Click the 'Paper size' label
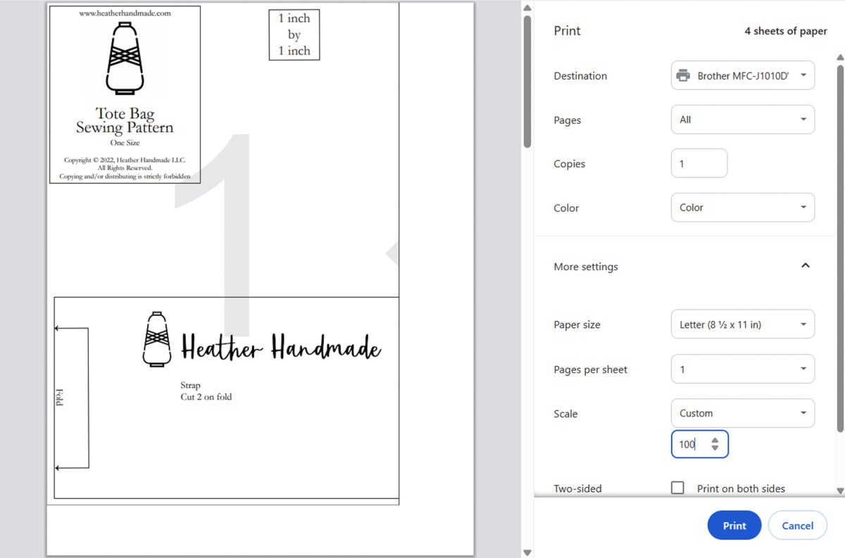 [577, 325]
